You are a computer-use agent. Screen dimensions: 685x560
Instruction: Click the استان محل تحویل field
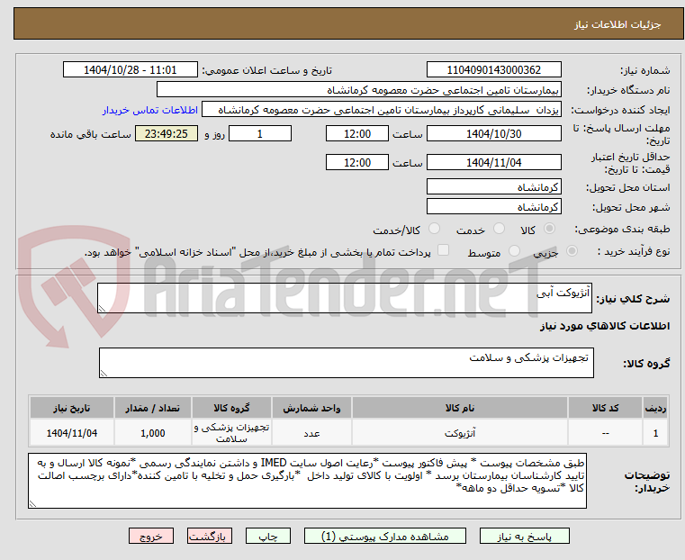pos(493,187)
